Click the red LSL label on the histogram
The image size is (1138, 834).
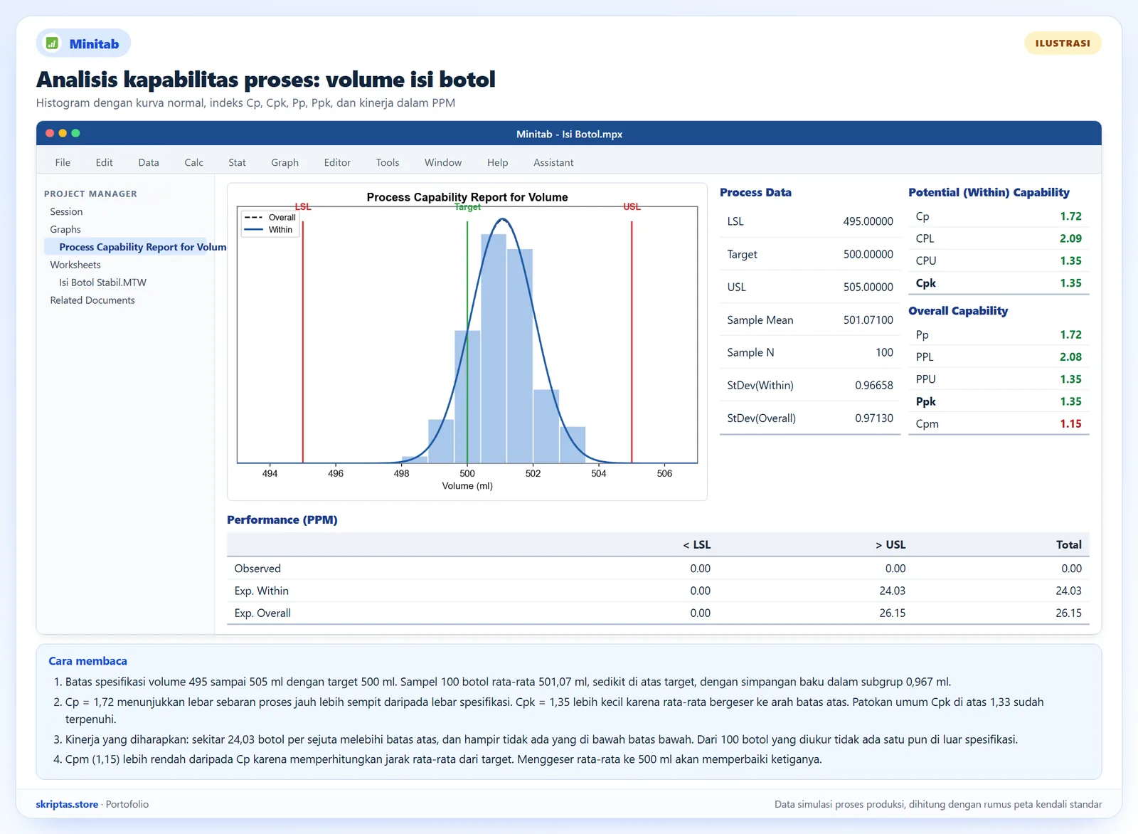303,207
